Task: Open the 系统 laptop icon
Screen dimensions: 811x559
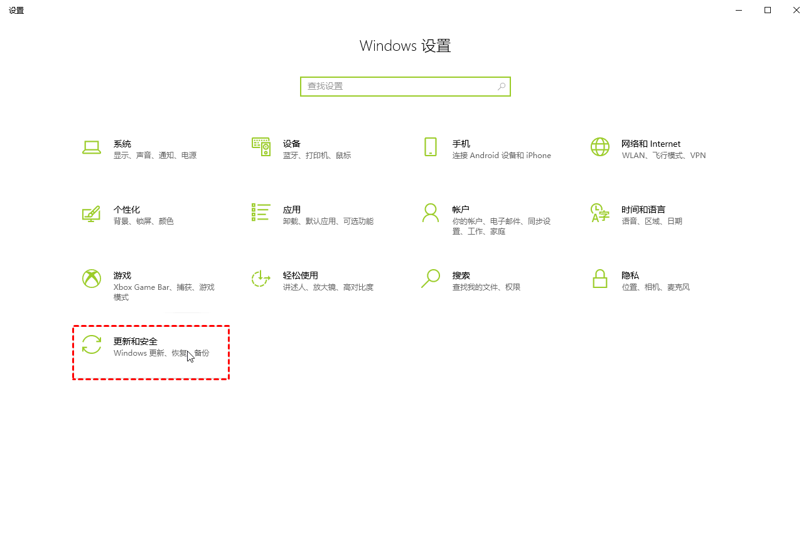Action: 92,147
